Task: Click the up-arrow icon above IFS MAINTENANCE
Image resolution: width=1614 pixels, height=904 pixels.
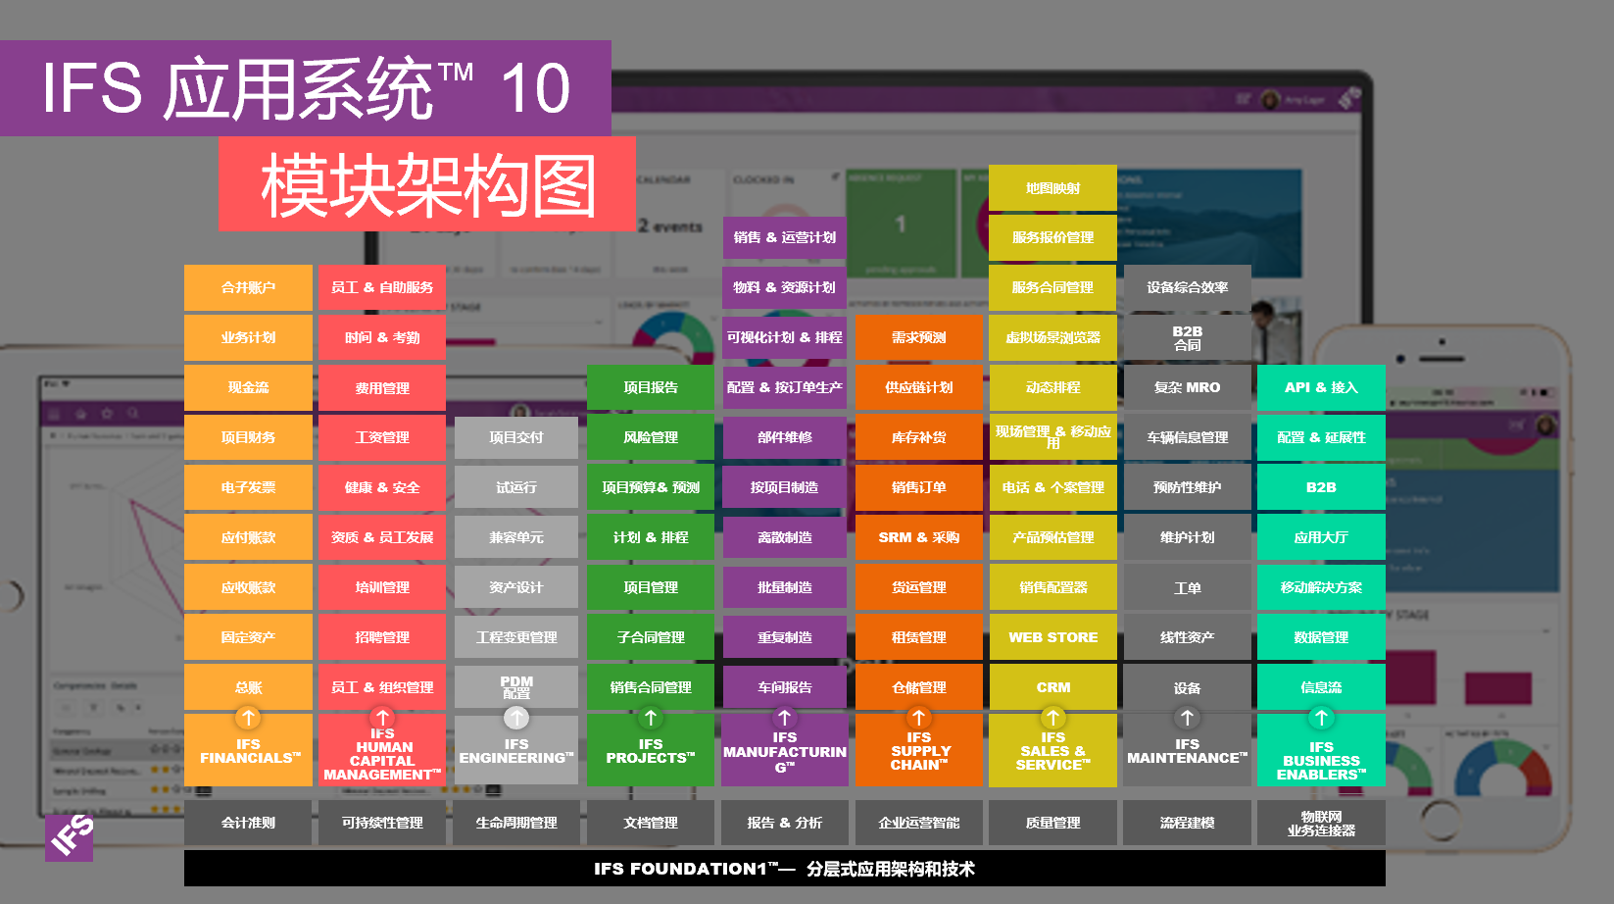Action: coord(1187,718)
